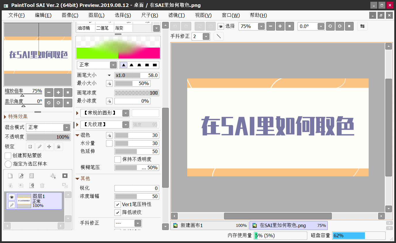This screenshot has width=396, height=243.
Task: Check the 保持不透明度 option
Action: point(118,159)
